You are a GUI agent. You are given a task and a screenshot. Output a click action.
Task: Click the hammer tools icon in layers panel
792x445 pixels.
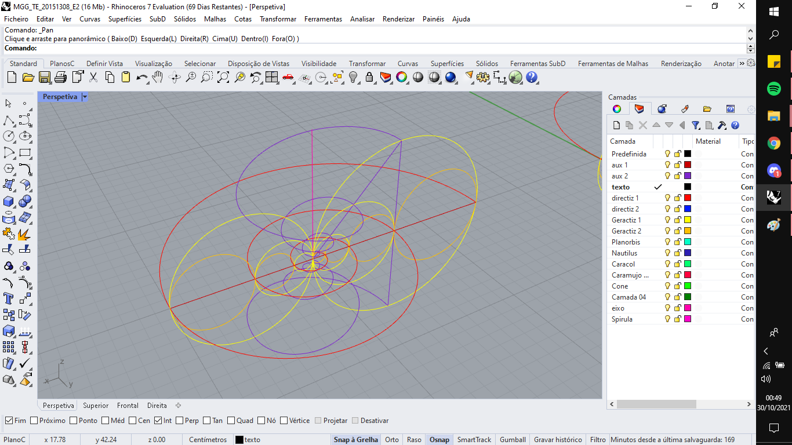click(722, 125)
